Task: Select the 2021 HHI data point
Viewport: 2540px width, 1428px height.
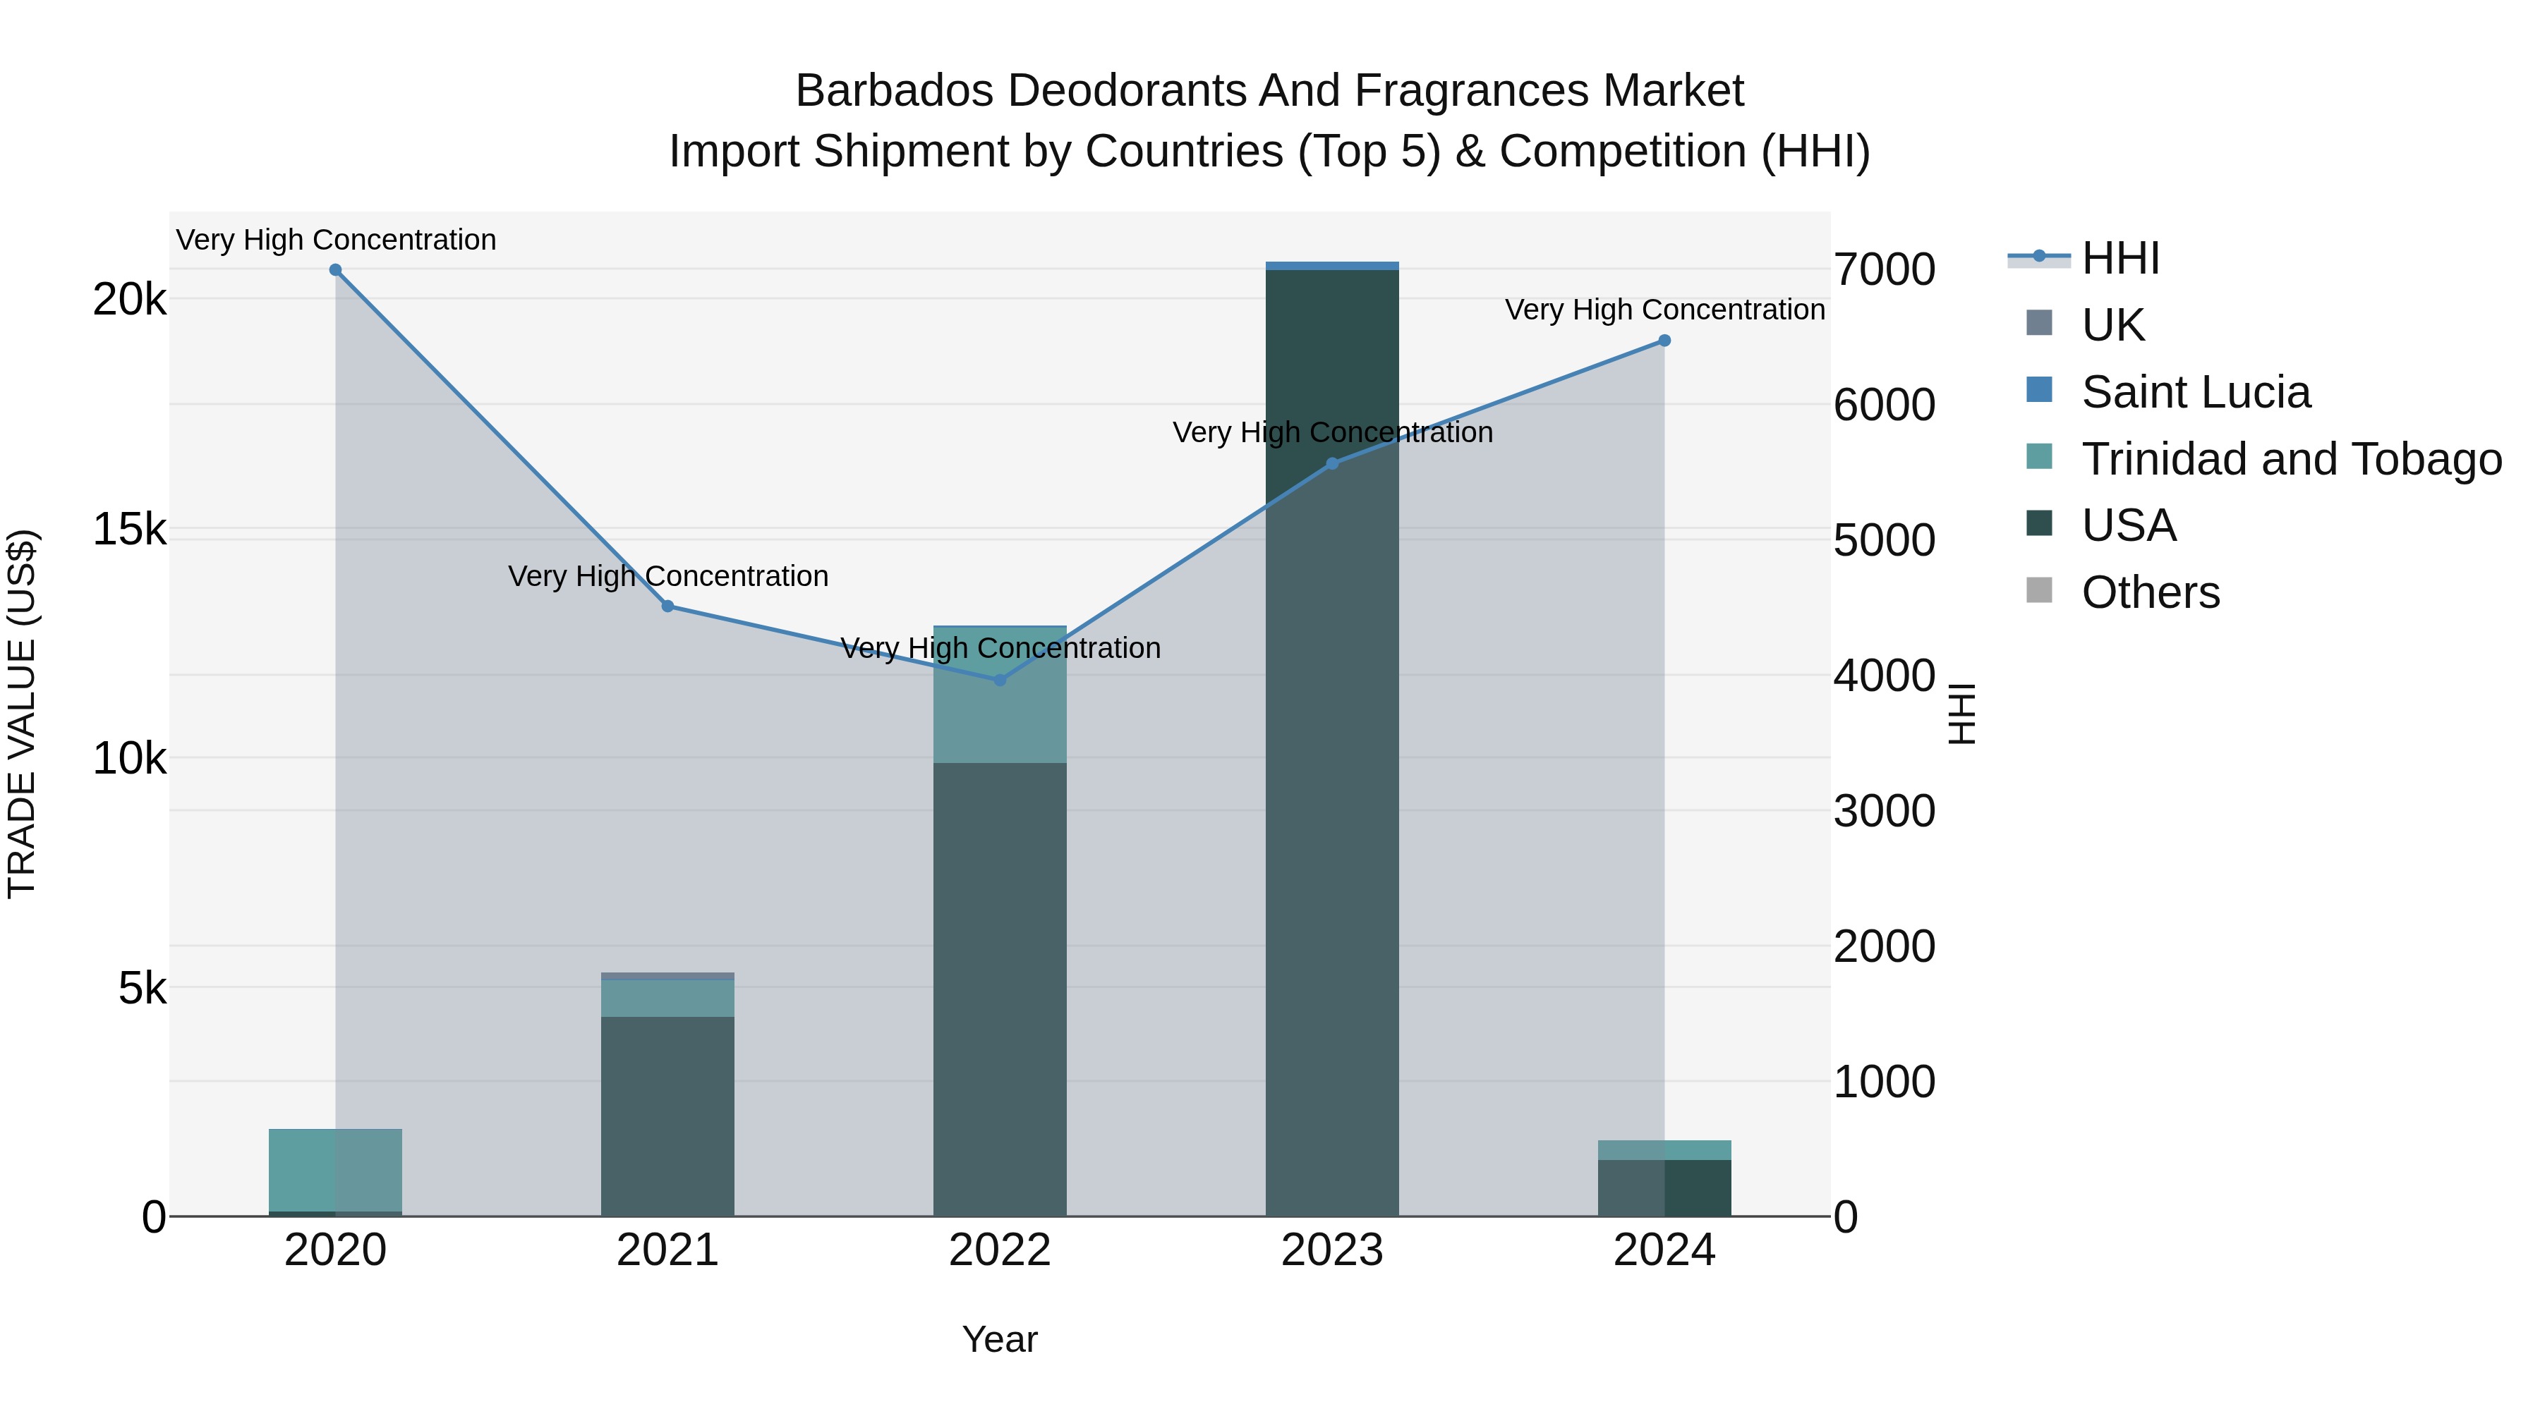Action: 667,606
